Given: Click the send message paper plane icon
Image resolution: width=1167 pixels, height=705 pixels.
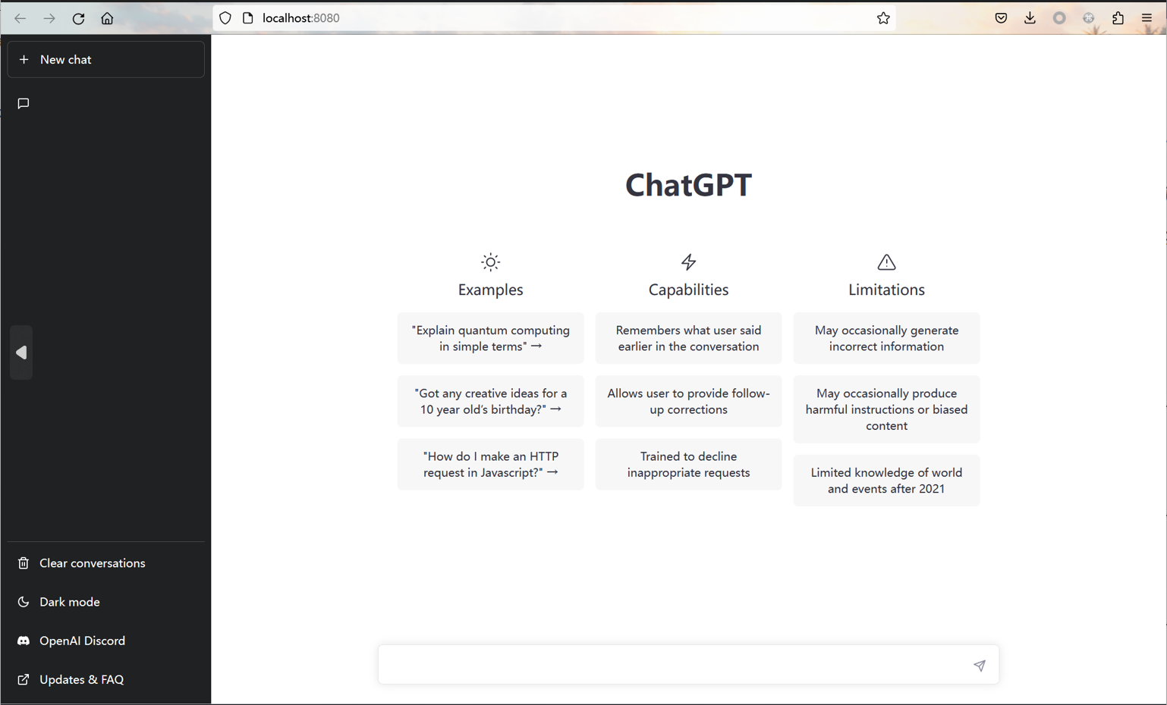Looking at the screenshot, I should click(979, 666).
